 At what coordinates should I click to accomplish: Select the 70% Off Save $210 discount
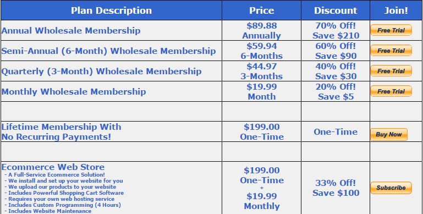pyautogui.click(x=336, y=30)
